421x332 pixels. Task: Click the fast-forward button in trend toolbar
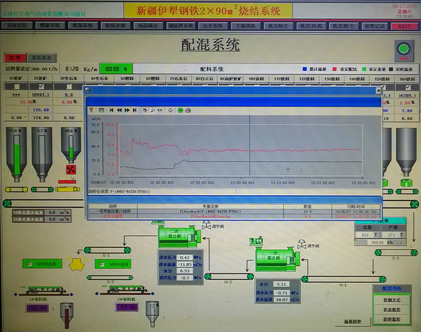coord(127,110)
